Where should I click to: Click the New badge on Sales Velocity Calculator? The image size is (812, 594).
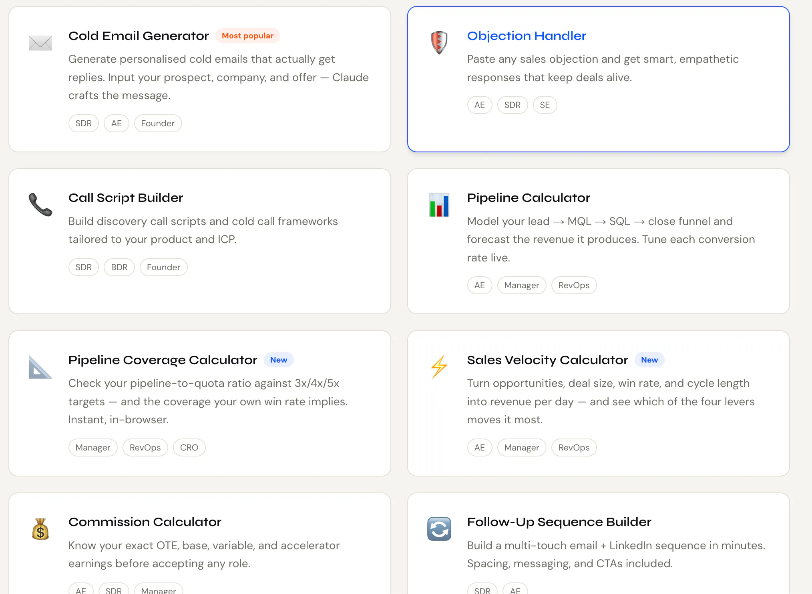pos(649,360)
